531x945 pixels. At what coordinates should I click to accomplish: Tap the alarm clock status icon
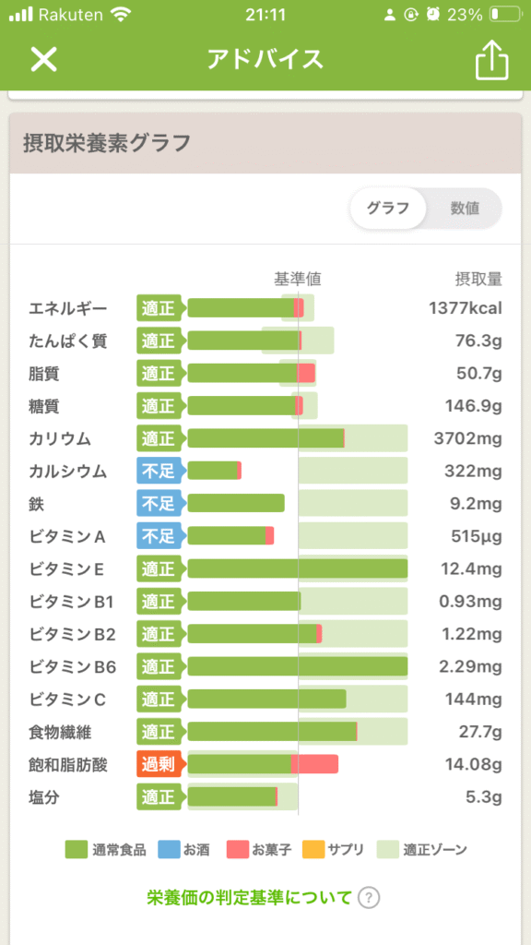(432, 15)
